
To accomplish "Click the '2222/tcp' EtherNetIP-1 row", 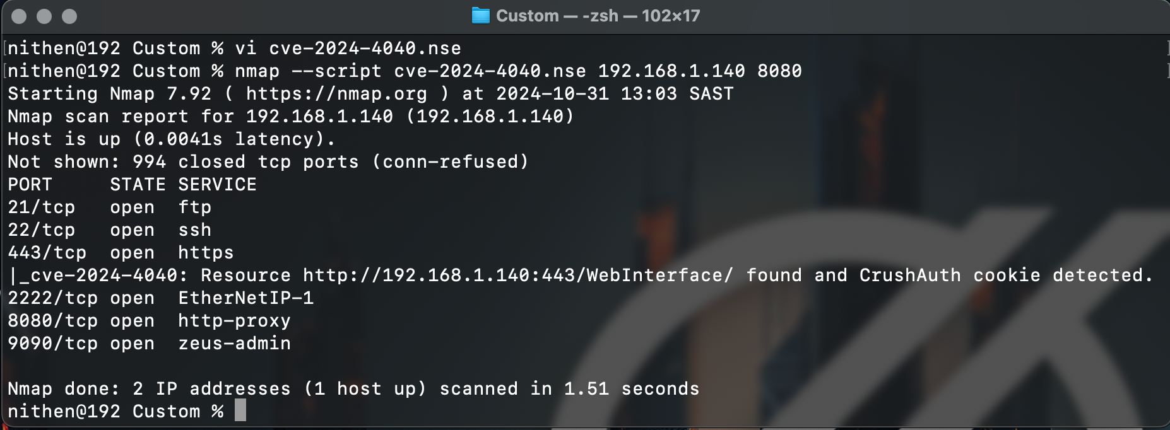I will pyautogui.click(x=160, y=298).
